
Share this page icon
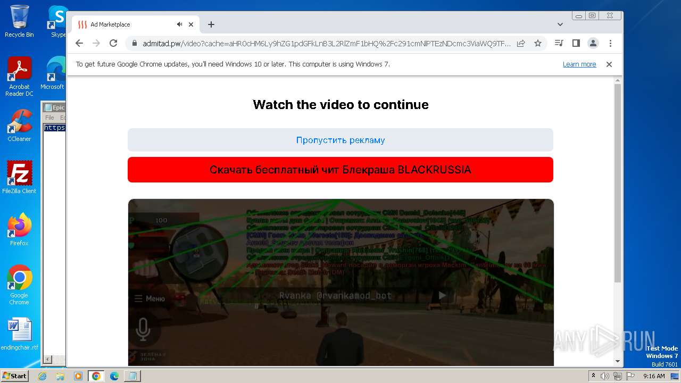pos(521,43)
